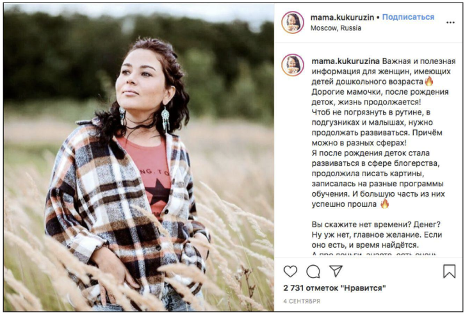The height and width of the screenshot is (315, 465).
Task: Open the three-dot more options menu
Action: (x=450, y=22)
